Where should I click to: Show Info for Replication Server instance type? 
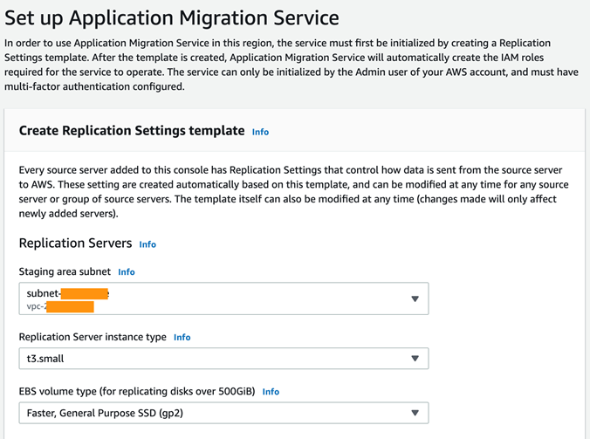pos(182,337)
